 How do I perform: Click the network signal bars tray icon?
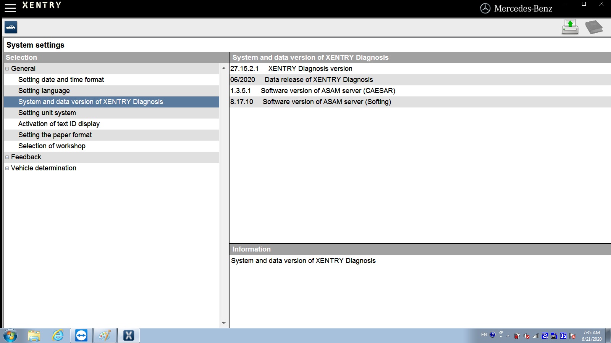click(x=536, y=336)
